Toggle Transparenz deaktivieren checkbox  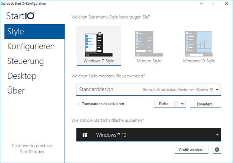pos(78,104)
